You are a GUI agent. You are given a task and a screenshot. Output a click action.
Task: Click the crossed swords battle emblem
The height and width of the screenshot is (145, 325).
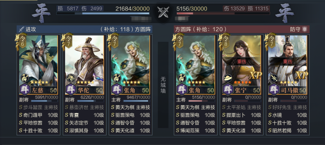tap(163, 12)
